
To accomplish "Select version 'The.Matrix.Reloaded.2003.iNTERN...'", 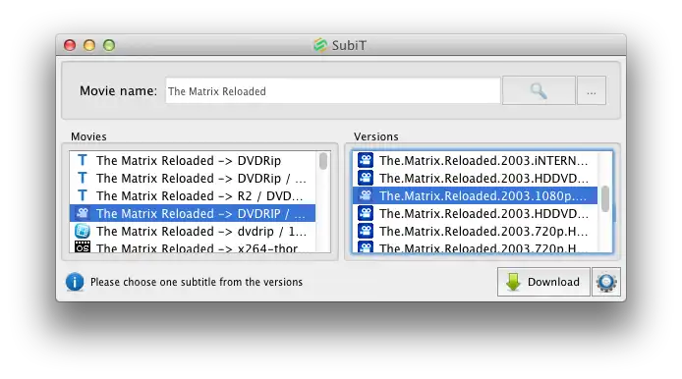I will point(475,160).
